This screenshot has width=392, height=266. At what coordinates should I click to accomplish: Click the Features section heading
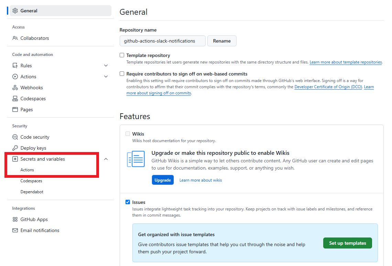135,117
